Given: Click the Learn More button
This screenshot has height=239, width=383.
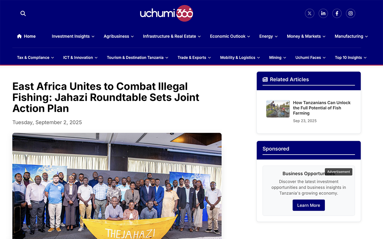Looking at the screenshot, I should click(309, 205).
